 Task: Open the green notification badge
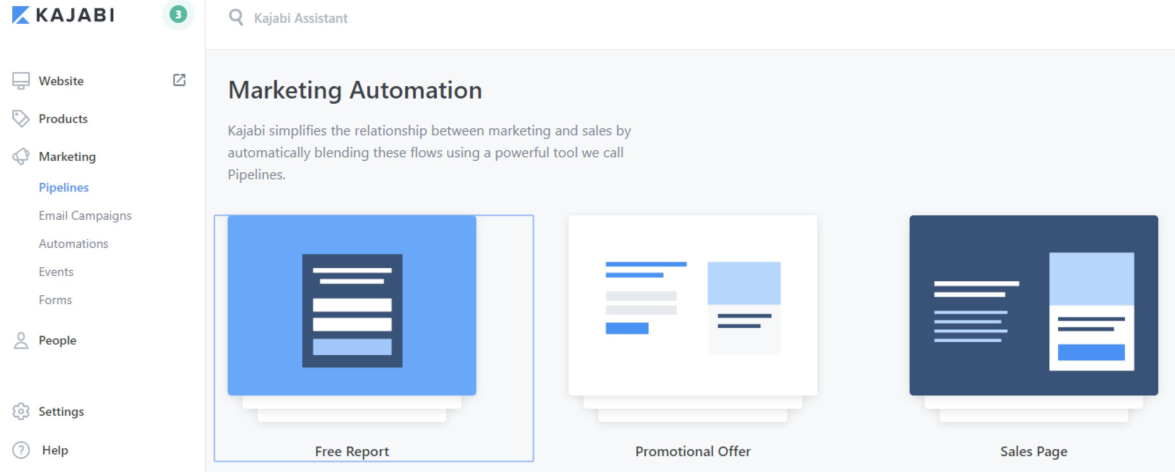pyautogui.click(x=178, y=15)
